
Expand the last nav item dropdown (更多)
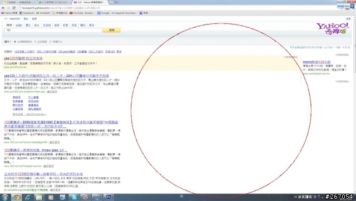click(92, 25)
